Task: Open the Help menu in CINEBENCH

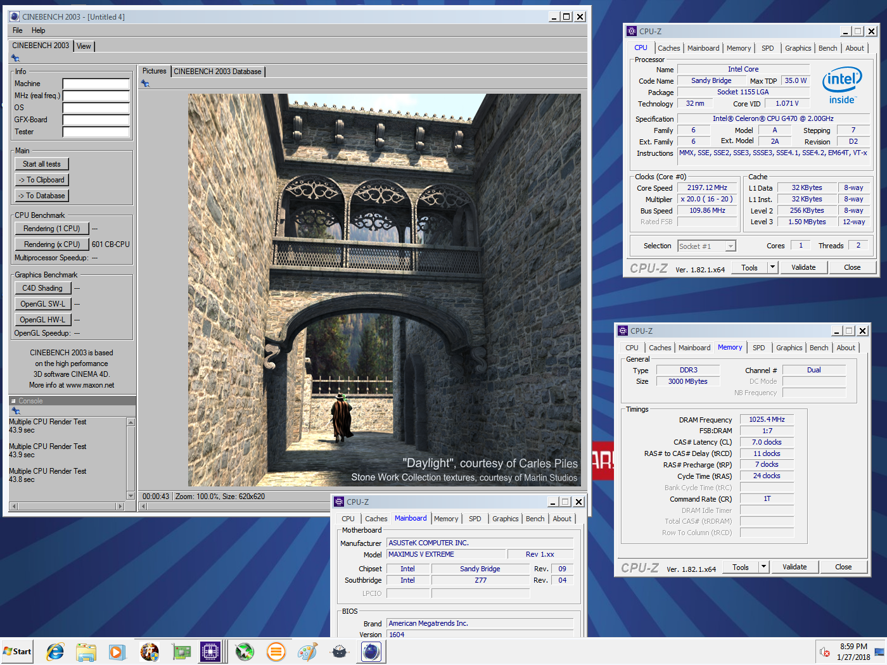Action: coord(39,30)
